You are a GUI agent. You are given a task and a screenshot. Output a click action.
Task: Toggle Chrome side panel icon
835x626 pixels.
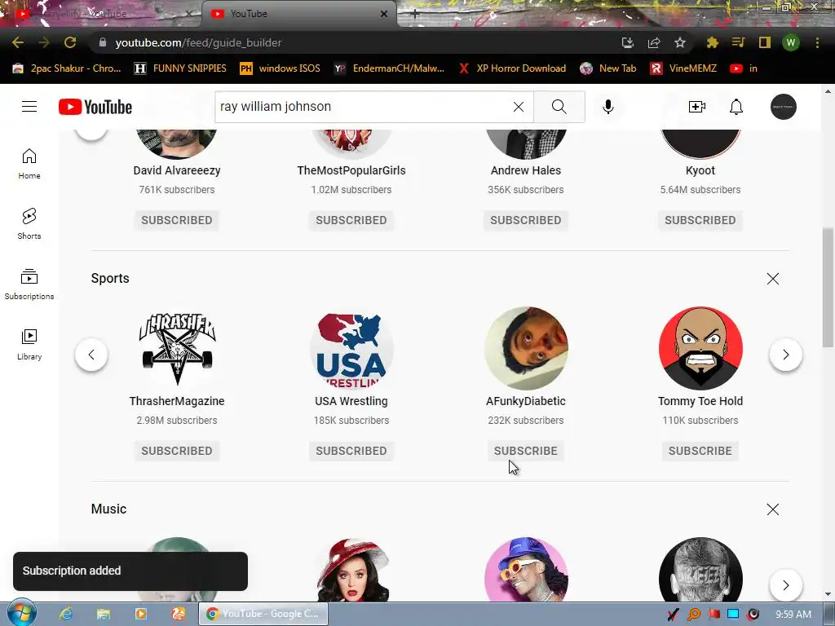click(x=765, y=42)
